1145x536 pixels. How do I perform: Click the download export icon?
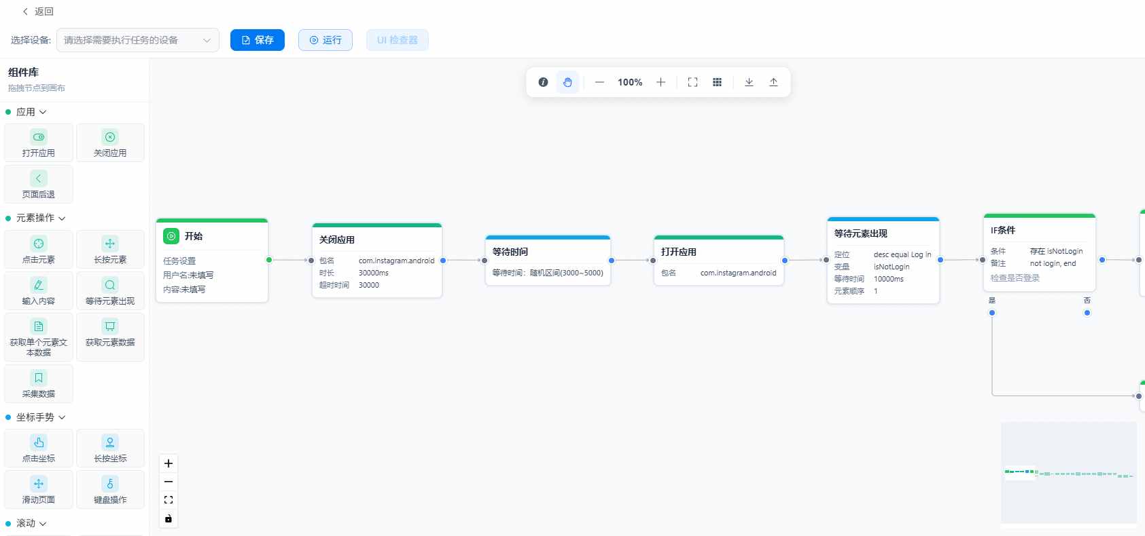coord(749,82)
